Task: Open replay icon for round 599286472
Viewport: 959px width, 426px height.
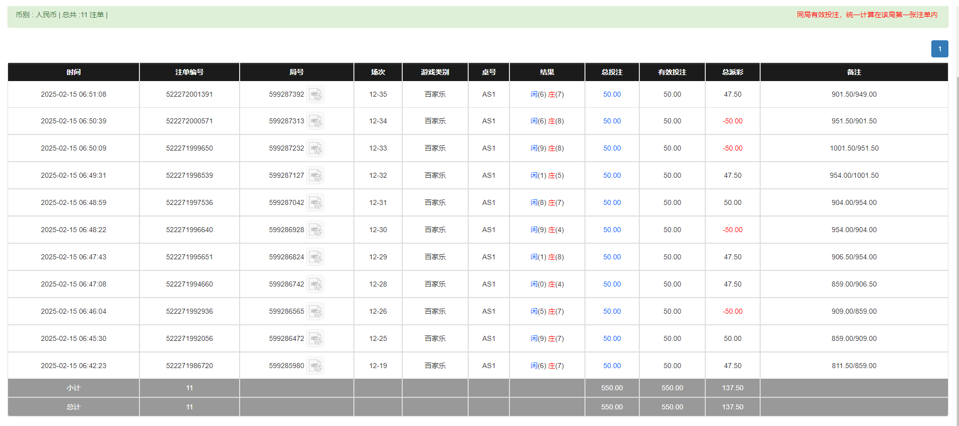Action: pos(315,339)
